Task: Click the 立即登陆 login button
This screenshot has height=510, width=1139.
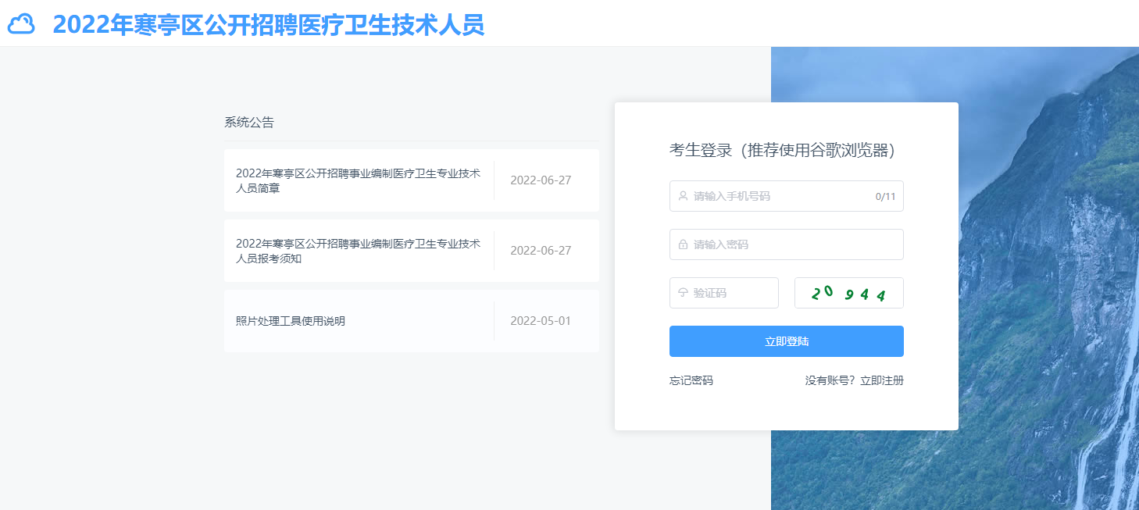Action: (786, 341)
